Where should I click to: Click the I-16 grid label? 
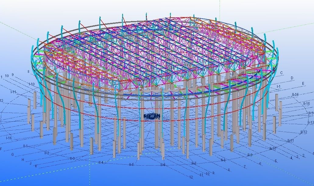click(9, 138)
